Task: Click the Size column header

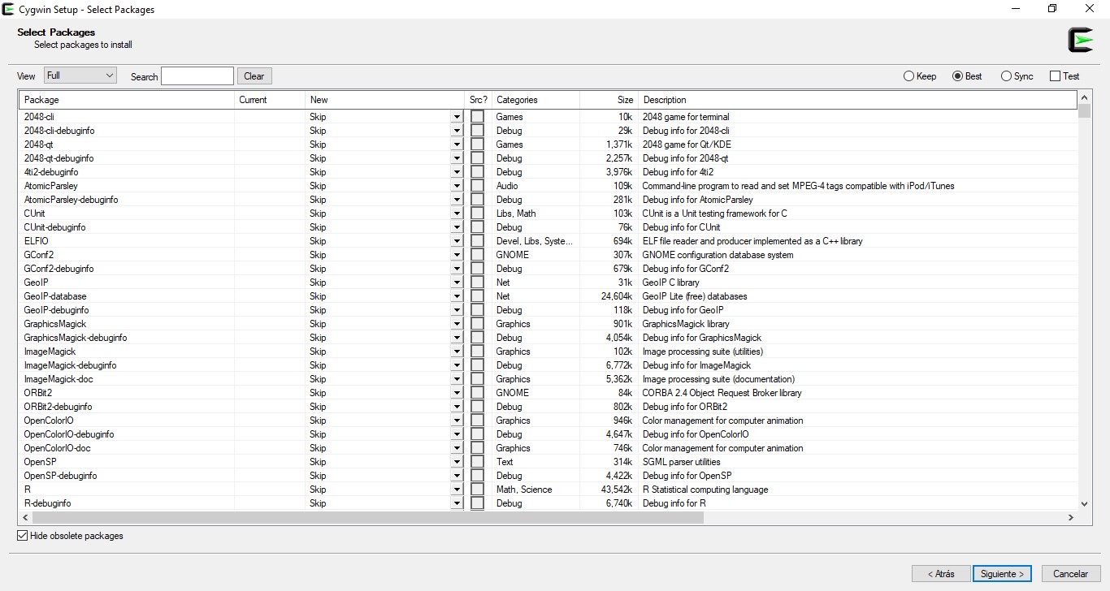Action: point(609,100)
